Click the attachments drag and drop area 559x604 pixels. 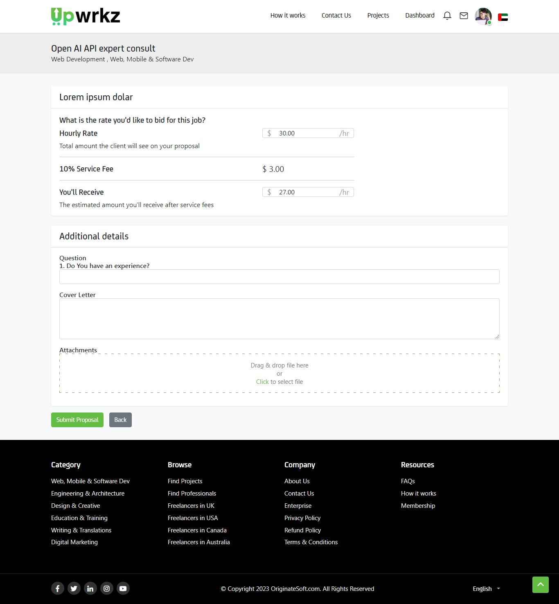pos(279,373)
